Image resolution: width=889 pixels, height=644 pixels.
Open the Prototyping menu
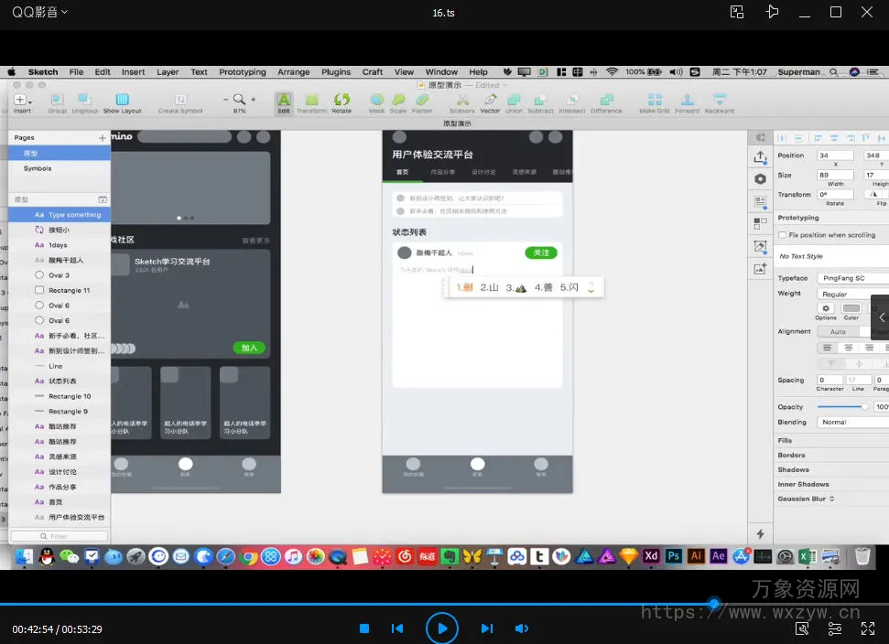tap(242, 72)
